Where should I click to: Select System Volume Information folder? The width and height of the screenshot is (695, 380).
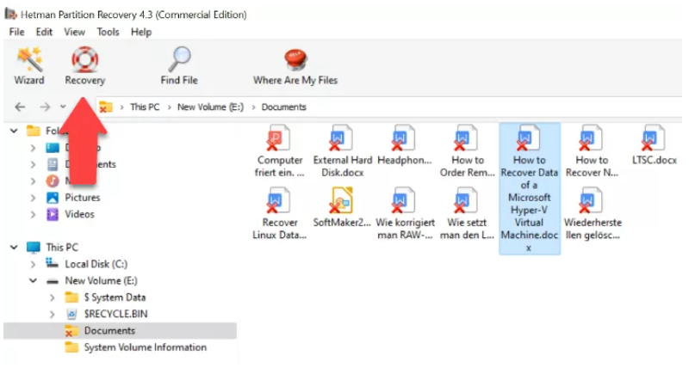pyautogui.click(x=146, y=347)
